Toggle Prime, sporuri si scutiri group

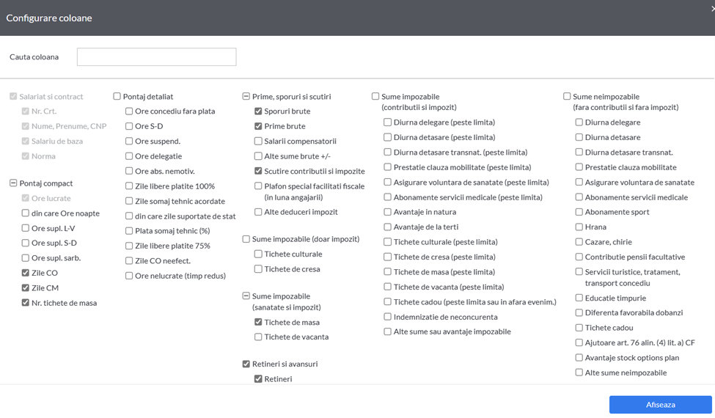(x=246, y=96)
